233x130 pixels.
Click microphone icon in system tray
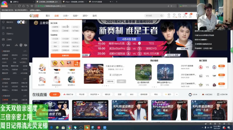pos(205,127)
